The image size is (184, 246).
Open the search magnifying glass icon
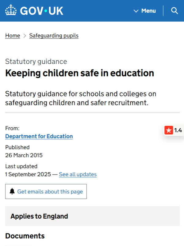coord(174,11)
